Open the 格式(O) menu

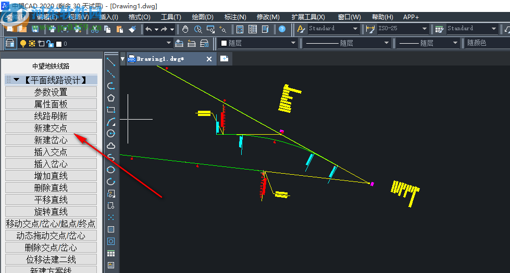[139, 17]
